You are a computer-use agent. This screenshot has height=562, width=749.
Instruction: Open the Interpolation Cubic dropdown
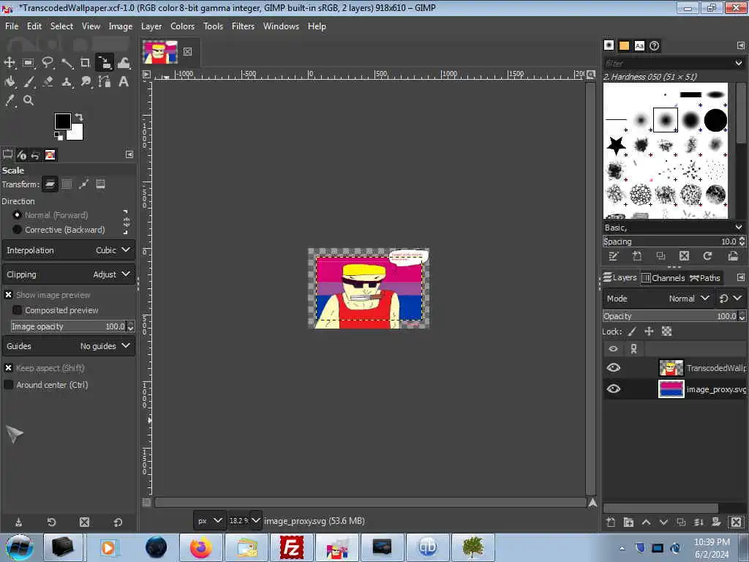[69, 250]
